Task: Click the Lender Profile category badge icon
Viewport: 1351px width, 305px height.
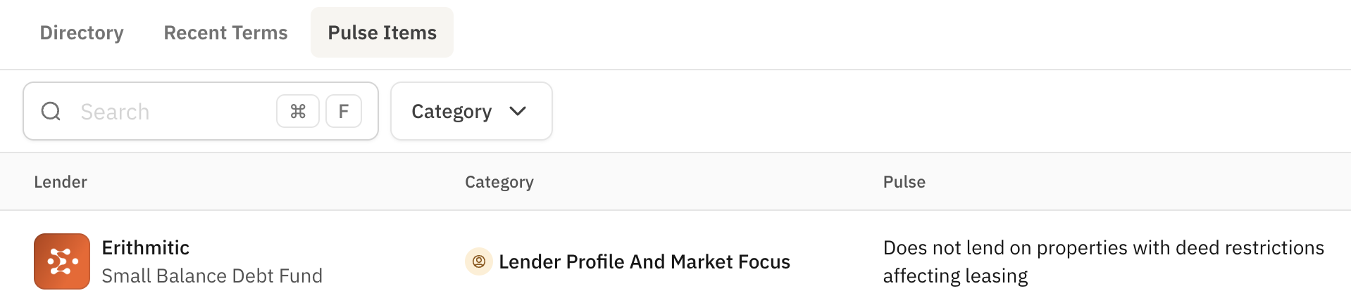Action: click(x=478, y=261)
